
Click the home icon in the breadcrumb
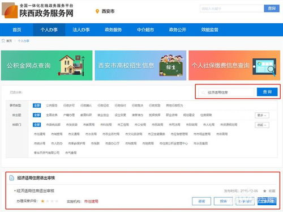pos(3,41)
